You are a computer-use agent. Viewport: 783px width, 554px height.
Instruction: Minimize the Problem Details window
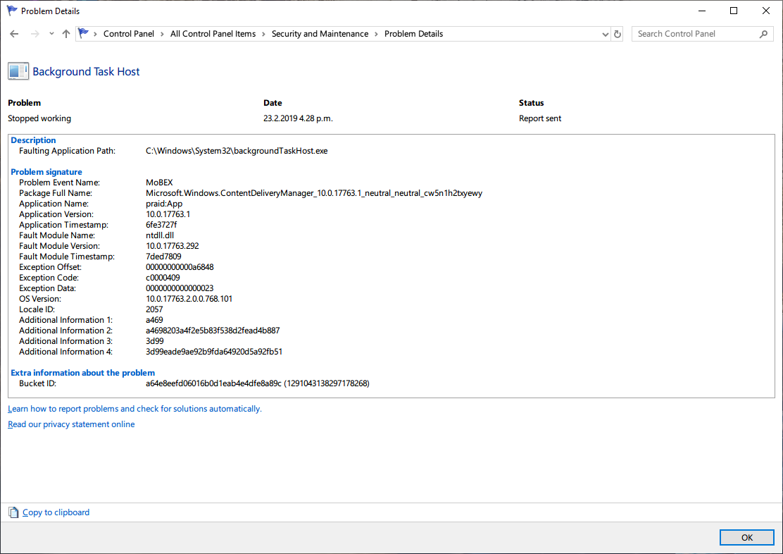pos(701,11)
